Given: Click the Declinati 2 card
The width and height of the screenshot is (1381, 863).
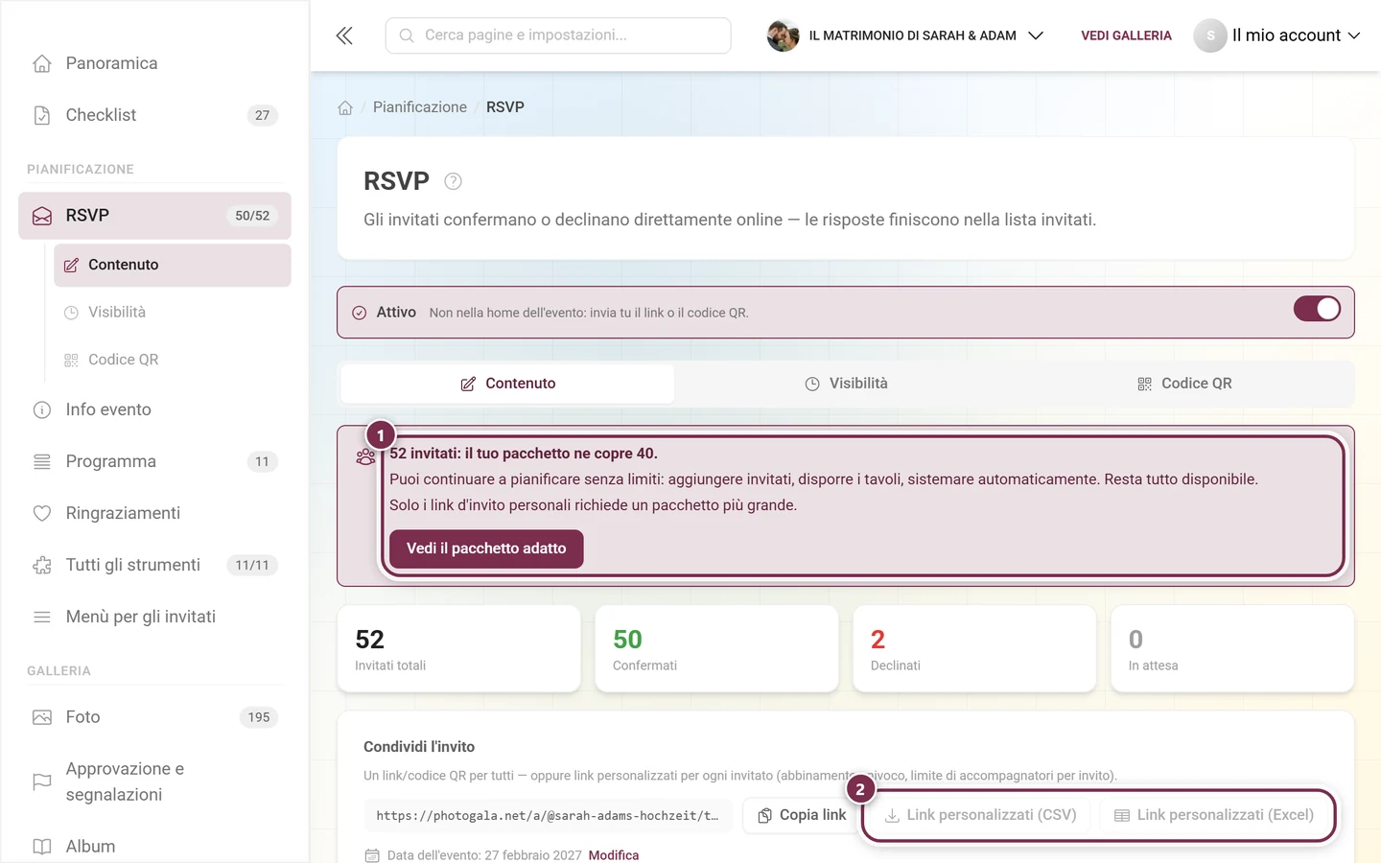Looking at the screenshot, I should click(974, 648).
